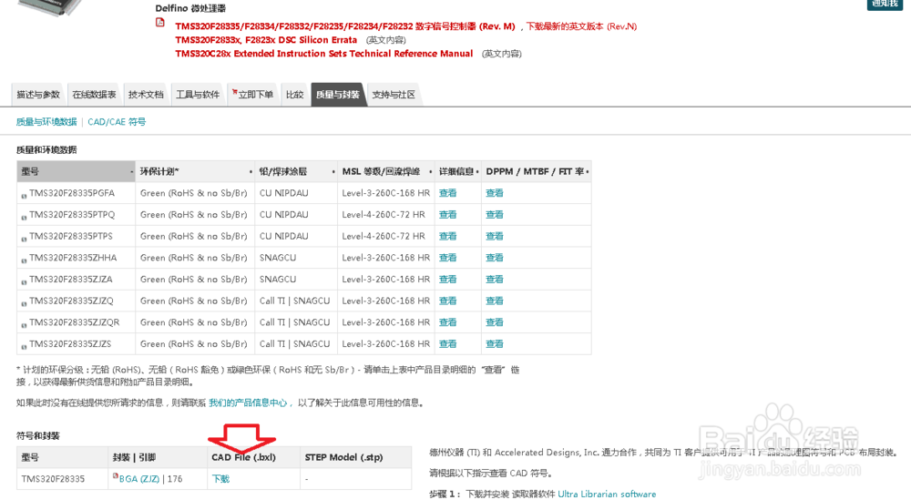Open the Ultra Librarian software link

pyautogui.click(x=607, y=495)
